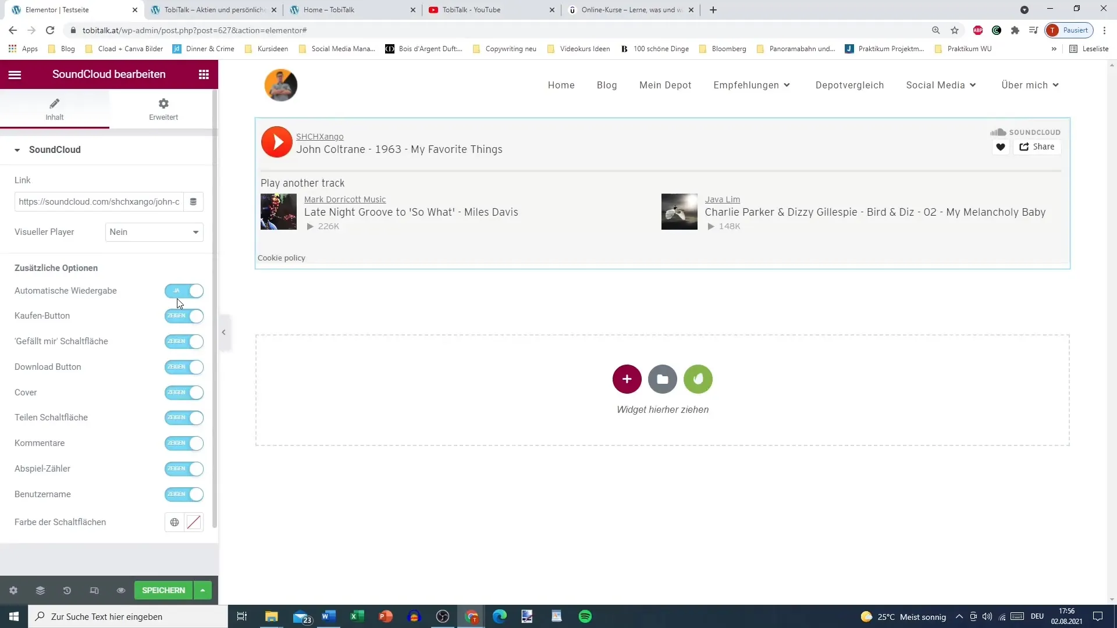Open the Elementor widgets grid panel
Screen dimensions: 1117x628
[204, 74]
